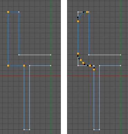Select lower orange vertex on right shape's left edge

pyautogui.click(x=78, y=53)
